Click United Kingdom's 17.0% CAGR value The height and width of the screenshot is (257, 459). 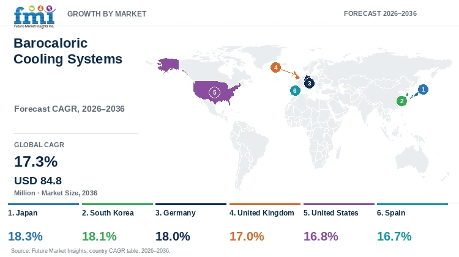click(247, 236)
